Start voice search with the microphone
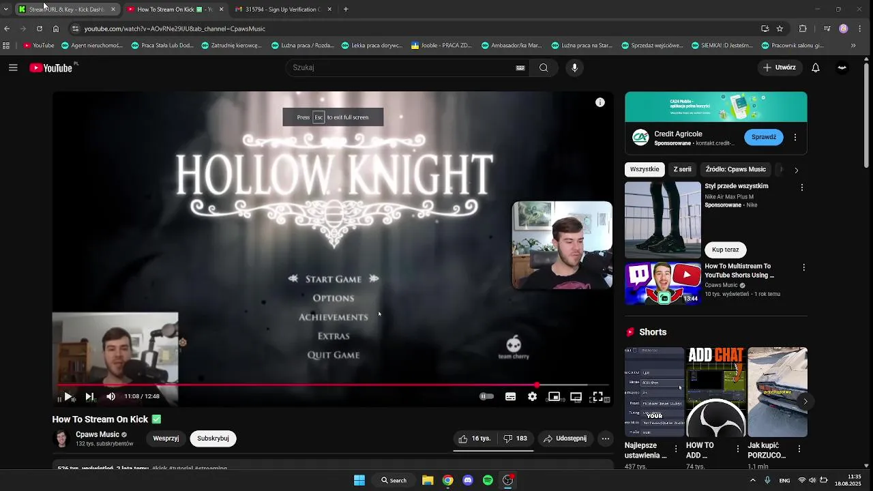The image size is (873, 491). click(x=574, y=68)
